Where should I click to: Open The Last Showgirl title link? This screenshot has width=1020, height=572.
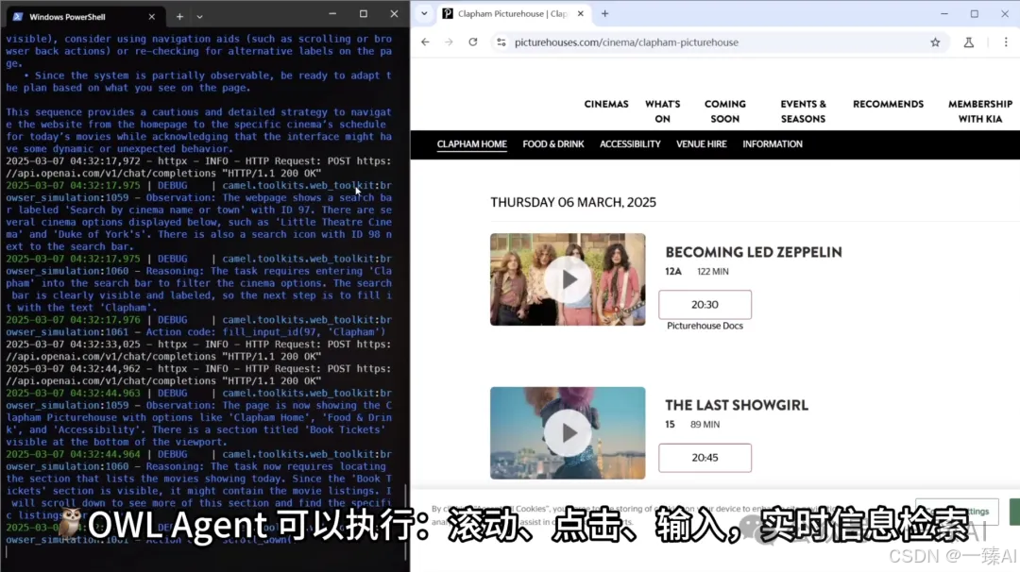coord(737,406)
